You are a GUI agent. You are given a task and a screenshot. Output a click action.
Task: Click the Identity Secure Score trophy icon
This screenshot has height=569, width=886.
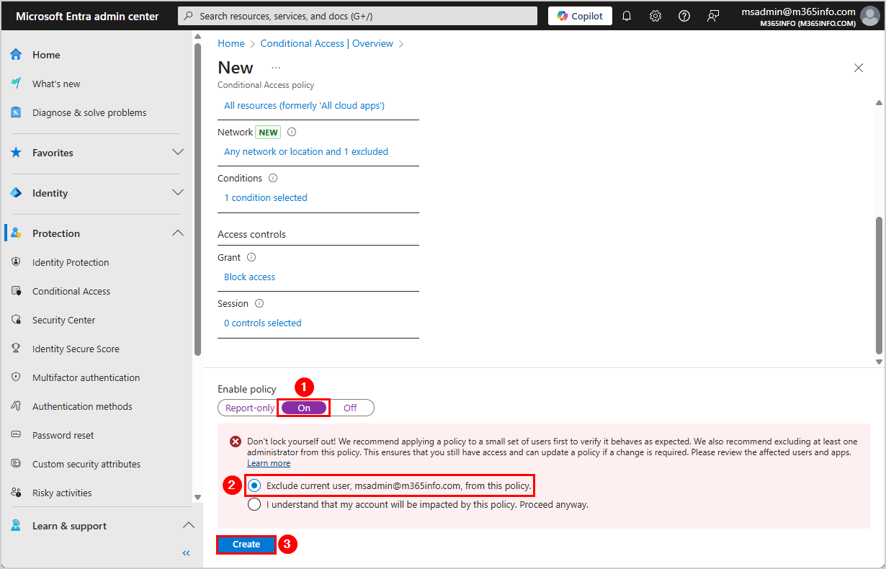pos(16,349)
